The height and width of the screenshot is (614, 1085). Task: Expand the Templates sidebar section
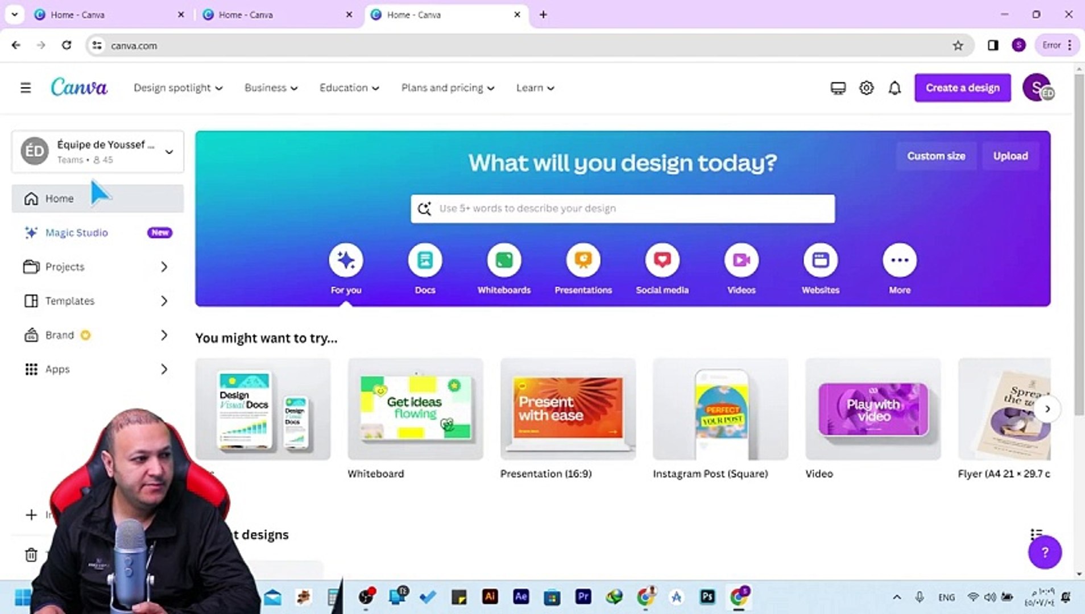pos(69,301)
